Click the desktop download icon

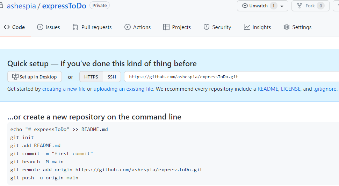pos(15,76)
